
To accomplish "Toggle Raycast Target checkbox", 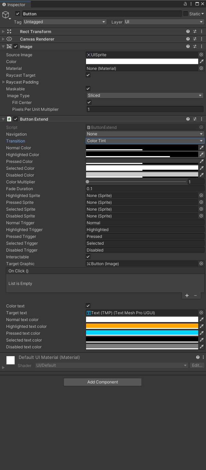I will (x=88, y=75).
